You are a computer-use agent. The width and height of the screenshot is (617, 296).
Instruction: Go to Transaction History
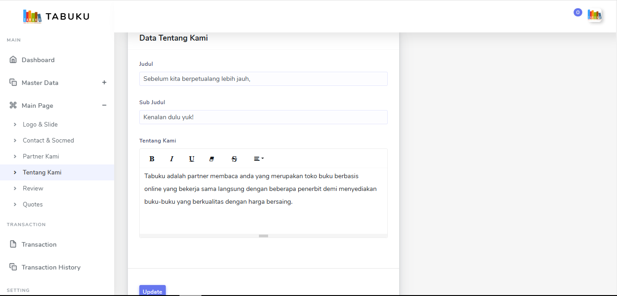tap(51, 267)
